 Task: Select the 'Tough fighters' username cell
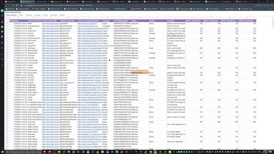coord(34,92)
